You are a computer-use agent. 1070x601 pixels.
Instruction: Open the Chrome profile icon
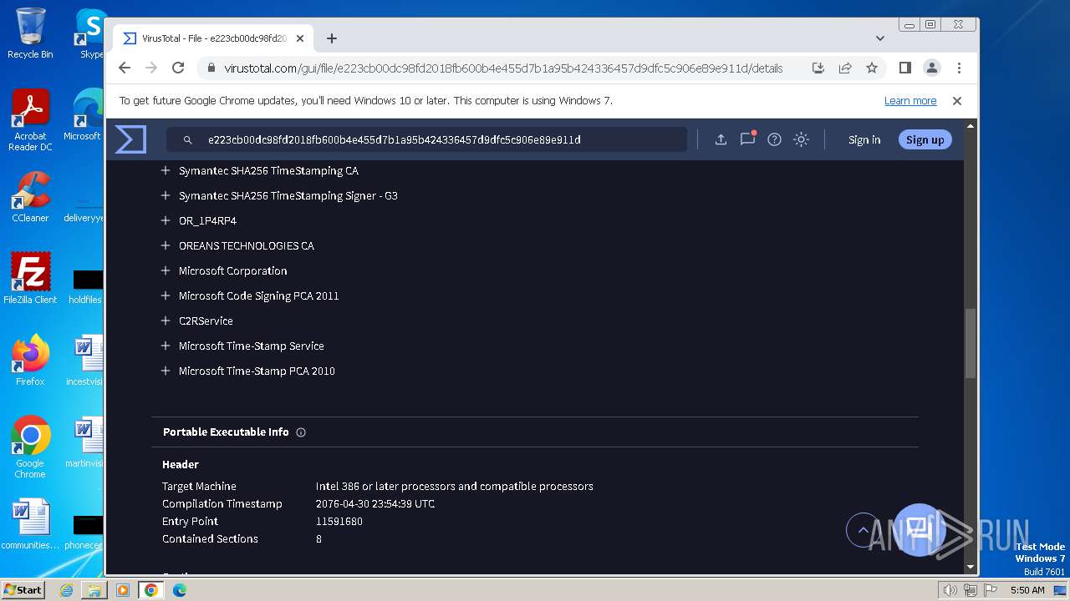coord(931,68)
